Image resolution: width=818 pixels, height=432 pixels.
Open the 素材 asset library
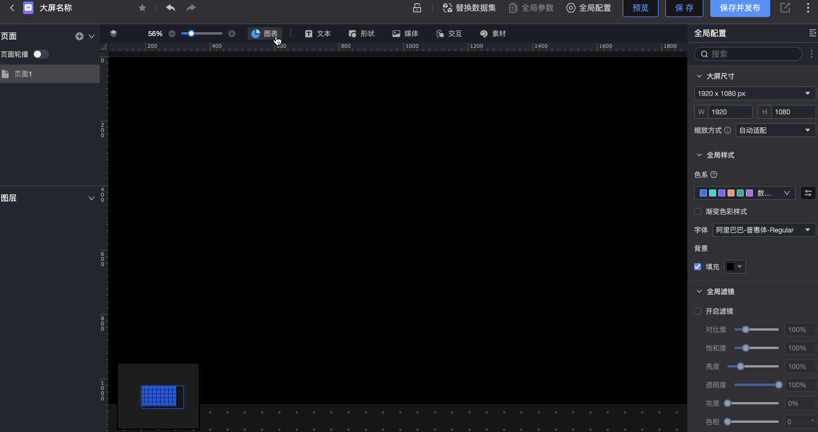pos(493,33)
